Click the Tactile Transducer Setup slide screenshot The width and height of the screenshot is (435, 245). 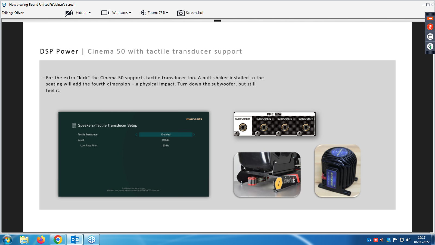(133, 154)
